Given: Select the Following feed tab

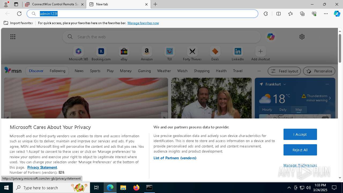Looking at the screenshot, I should point(57,71).
